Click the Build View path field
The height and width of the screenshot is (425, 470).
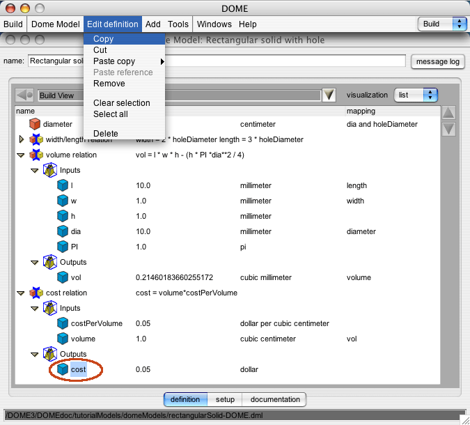click(179, 95)
